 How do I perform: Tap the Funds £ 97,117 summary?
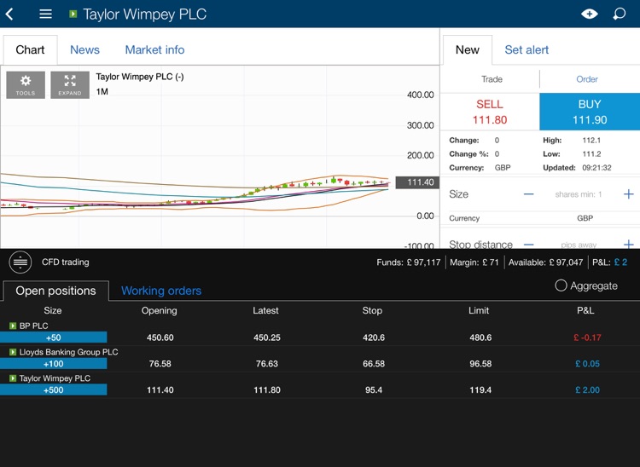[x=408, y=262]
